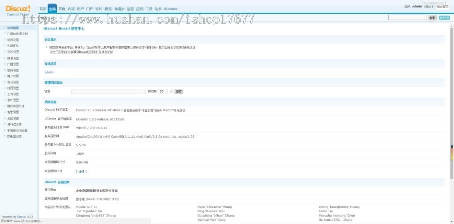The image size is (454, 224).
Task: Click developer Lanbo Liu
Action: click(x=326, y=211)
